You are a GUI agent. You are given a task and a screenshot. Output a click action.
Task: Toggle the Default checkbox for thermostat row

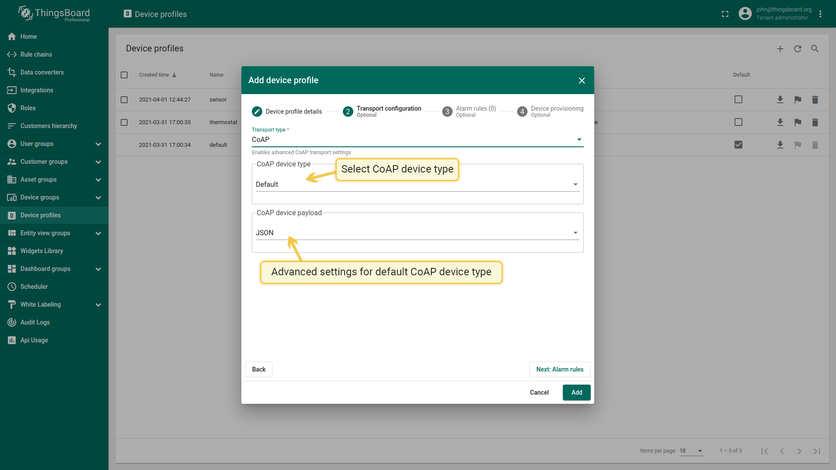point(738,122)
